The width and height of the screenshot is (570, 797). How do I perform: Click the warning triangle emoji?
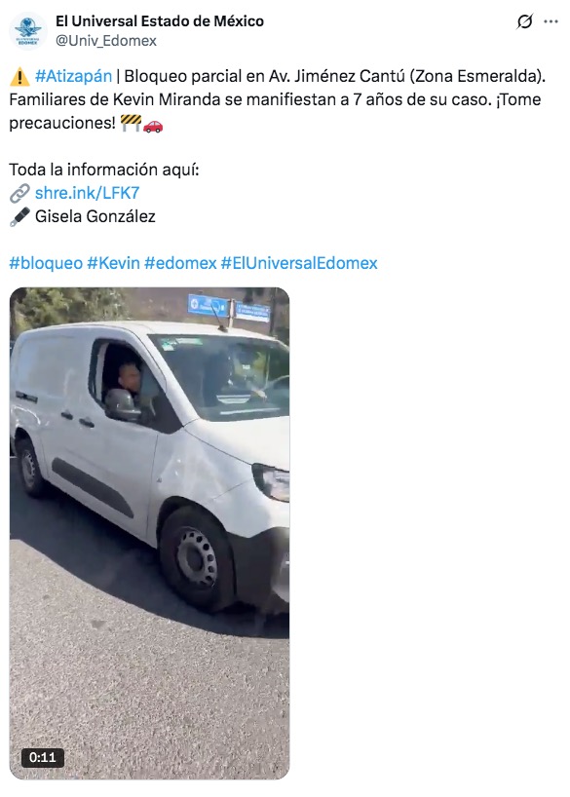[x=19, y=77]
